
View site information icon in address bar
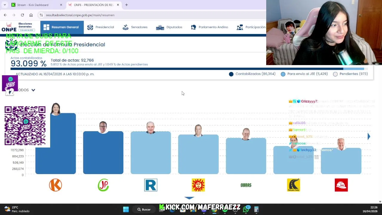[41, 15]
